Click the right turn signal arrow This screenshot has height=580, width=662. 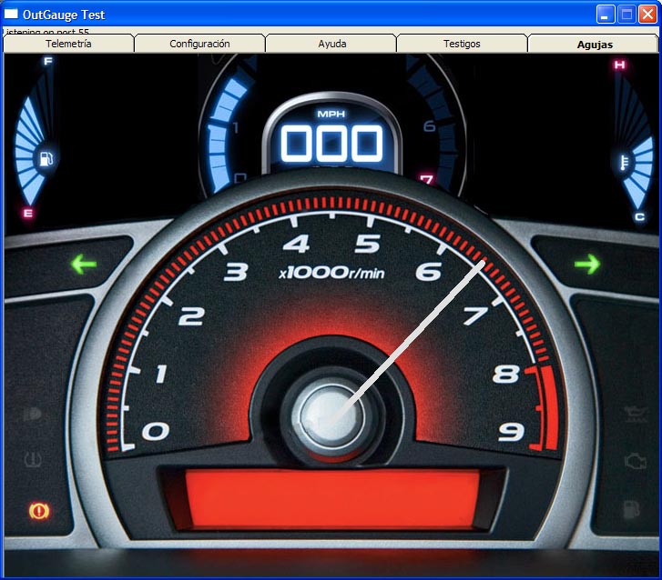point(587,265)
